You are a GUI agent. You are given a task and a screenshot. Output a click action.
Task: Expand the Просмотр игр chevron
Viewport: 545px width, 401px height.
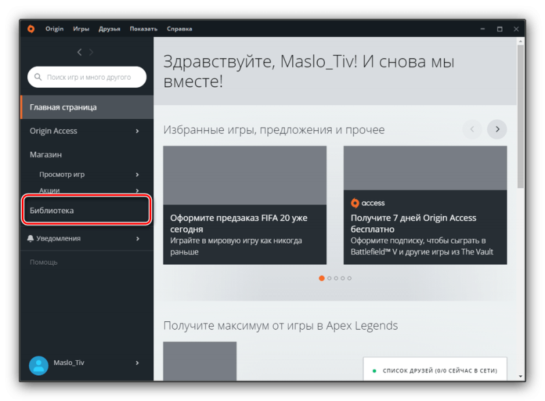(138, 174)
